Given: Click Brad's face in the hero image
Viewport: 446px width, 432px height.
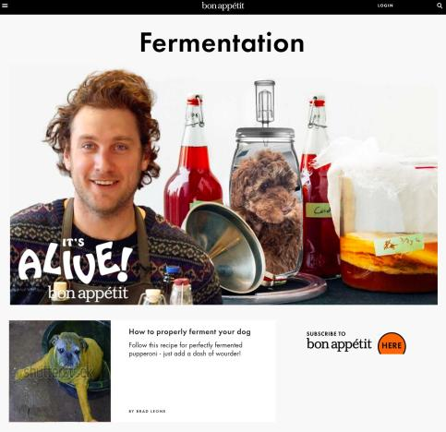Looking at the screenshot, I should pos(104,162).
